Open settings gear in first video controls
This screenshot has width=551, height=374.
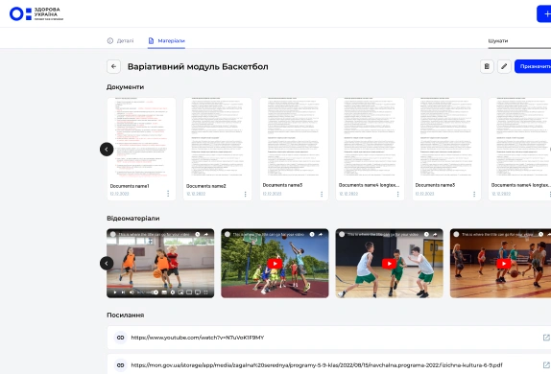click(173, 292)
